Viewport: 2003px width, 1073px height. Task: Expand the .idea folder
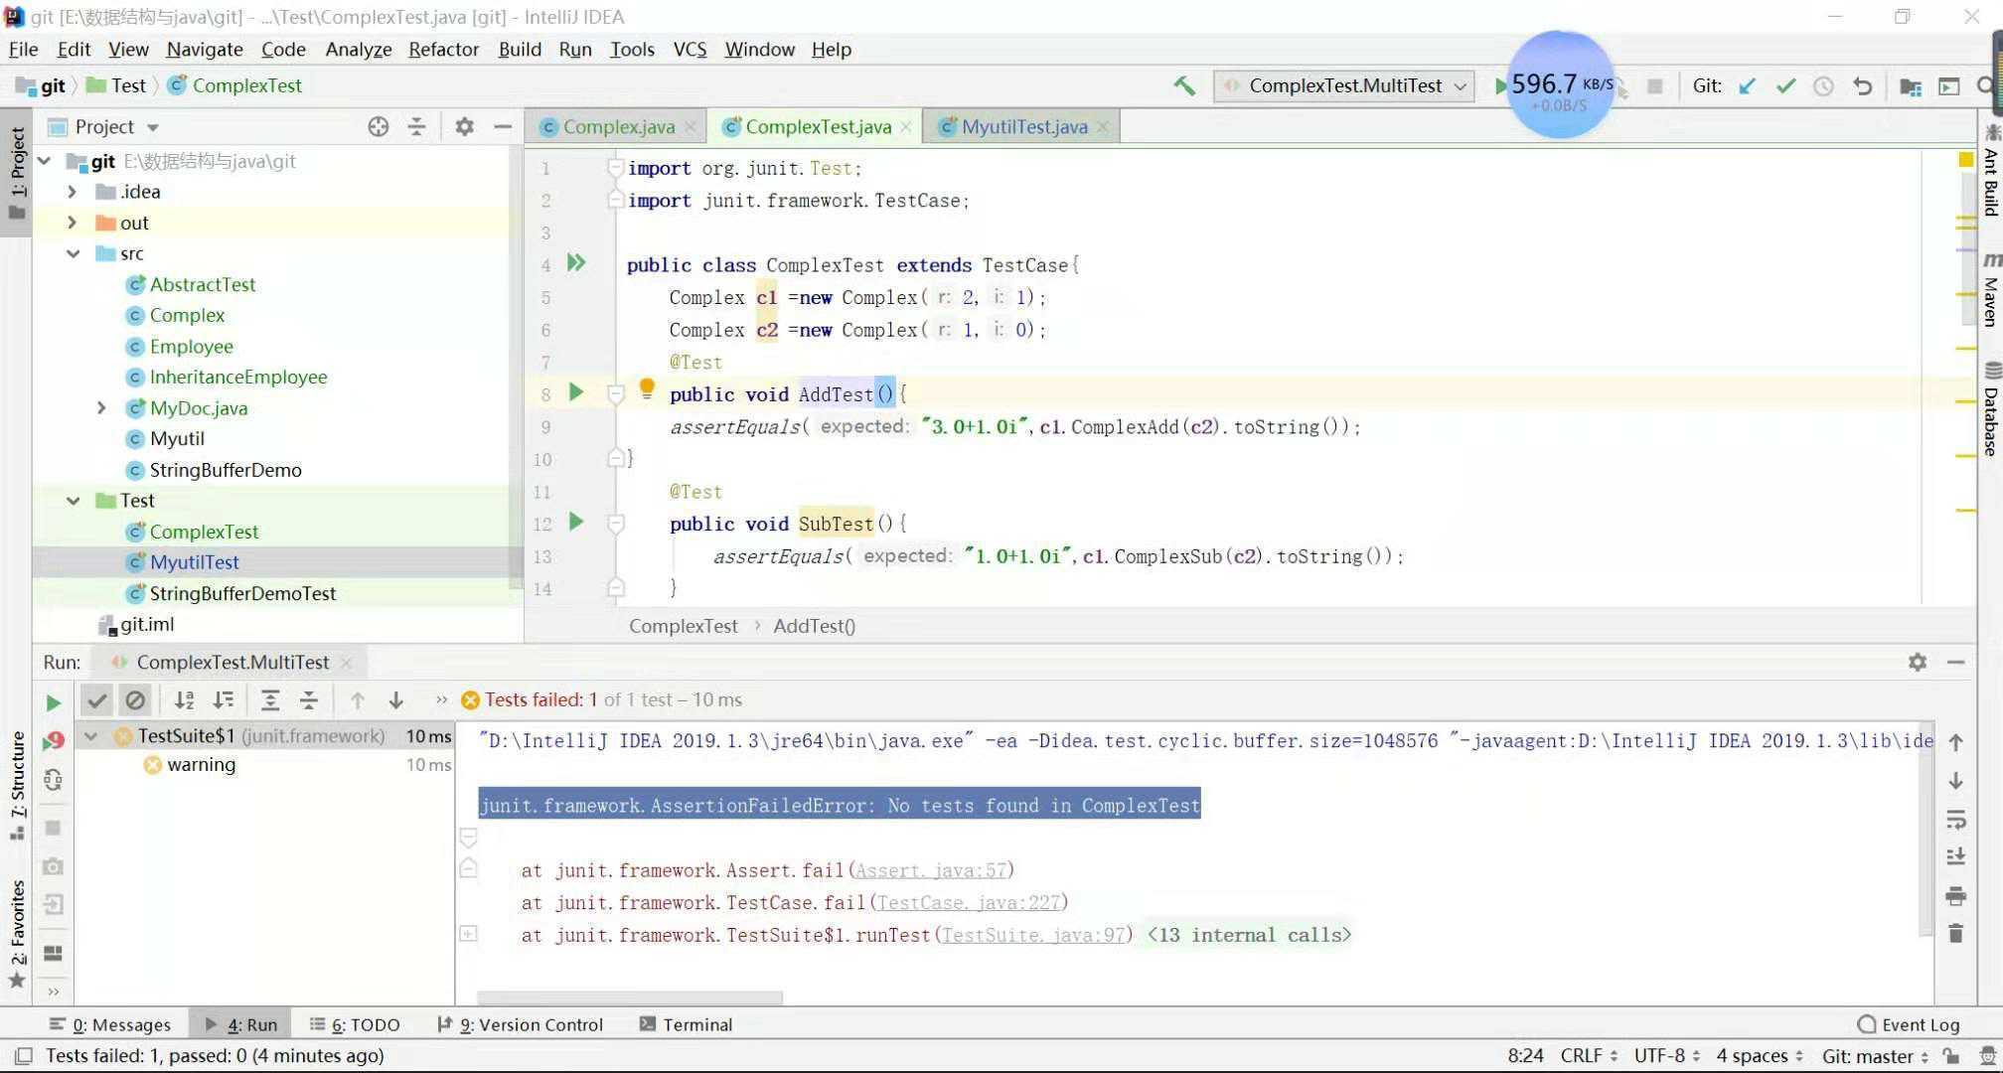click(x=72, y=191)
